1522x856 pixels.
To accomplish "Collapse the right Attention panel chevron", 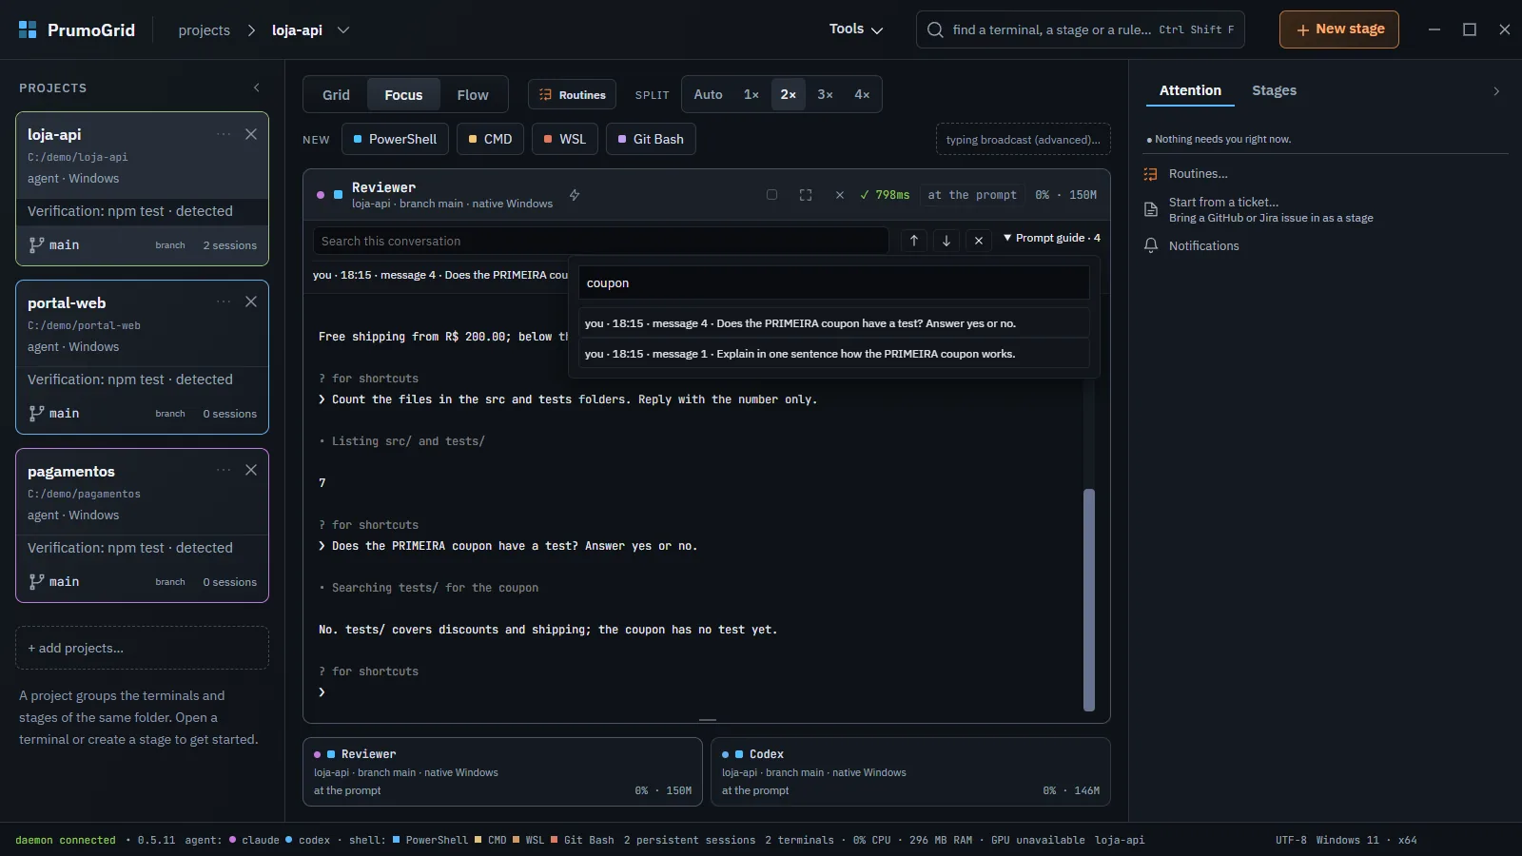I will [1496, 91].
